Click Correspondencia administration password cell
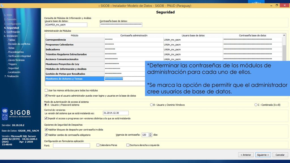This screenshot has height=163, width=290. coord(134,40)
